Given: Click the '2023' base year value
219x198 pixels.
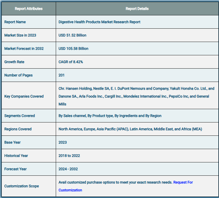Looking at the screenshot, I should (63, 142).
